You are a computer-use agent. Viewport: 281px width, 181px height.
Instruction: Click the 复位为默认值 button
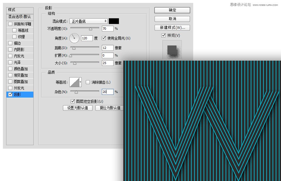point(110,108)
